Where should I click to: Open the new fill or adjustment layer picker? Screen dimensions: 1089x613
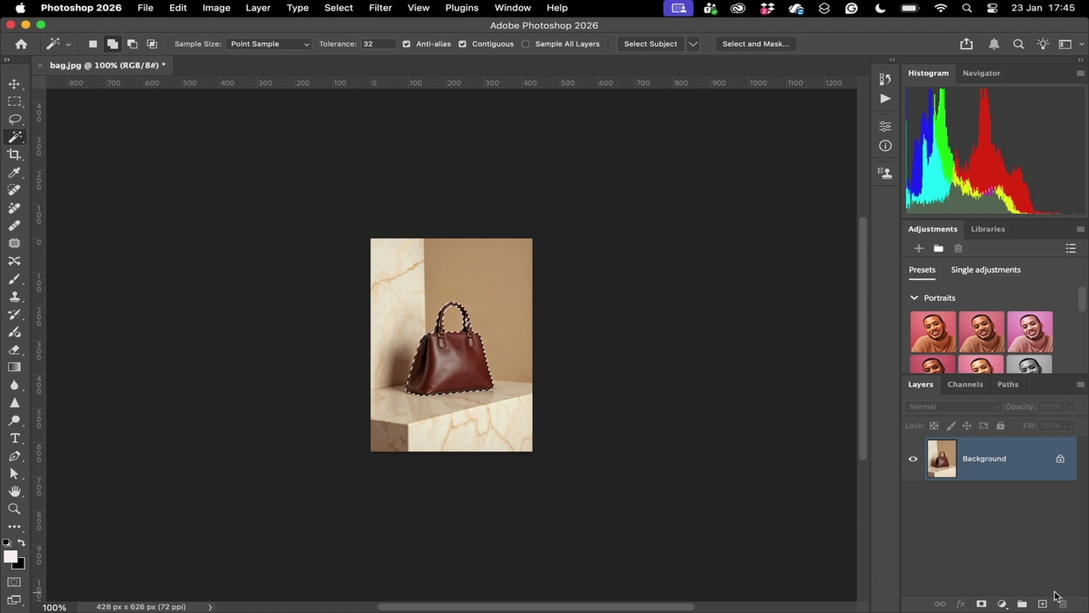1002,604
